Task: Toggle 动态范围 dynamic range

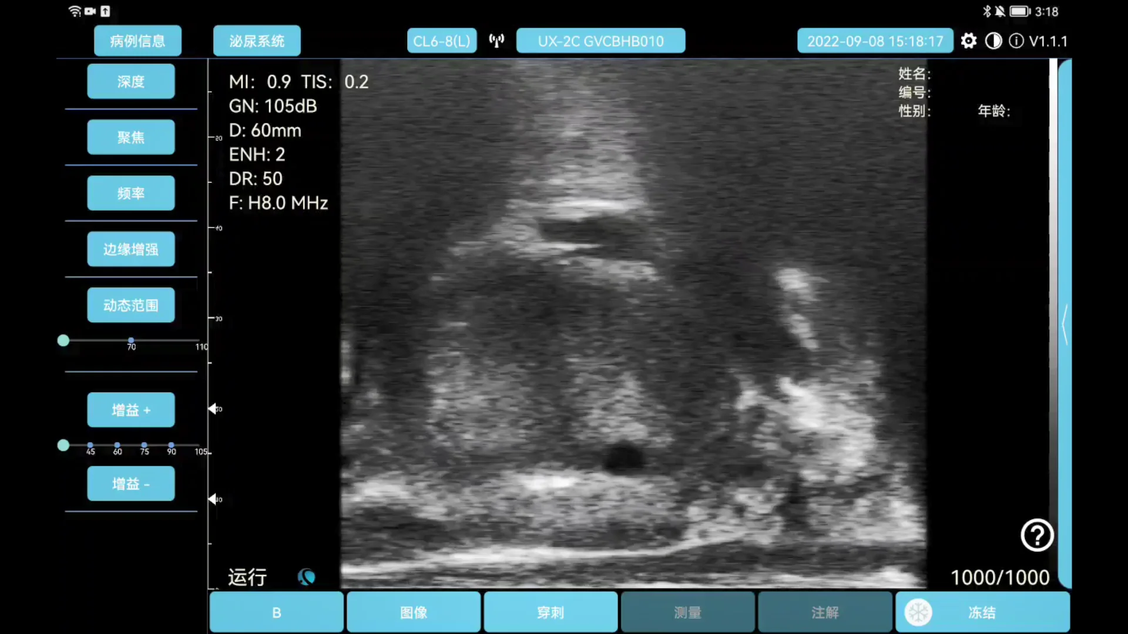Action: pos(130,305)
